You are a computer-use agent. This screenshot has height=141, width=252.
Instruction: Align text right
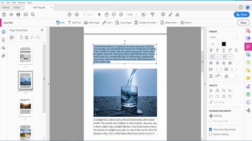pos(224,63)
